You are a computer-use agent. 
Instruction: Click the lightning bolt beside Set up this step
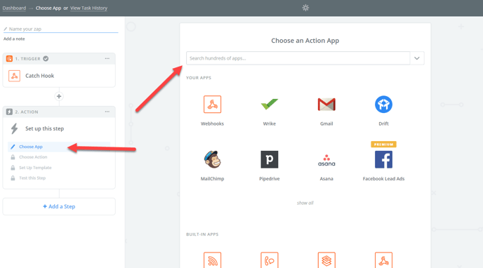14,128
